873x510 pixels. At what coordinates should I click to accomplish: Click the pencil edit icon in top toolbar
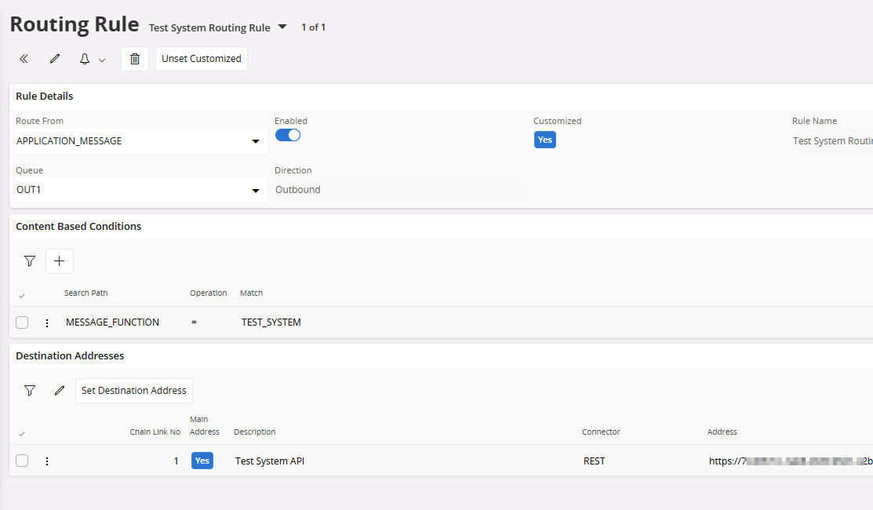(55, 59)
